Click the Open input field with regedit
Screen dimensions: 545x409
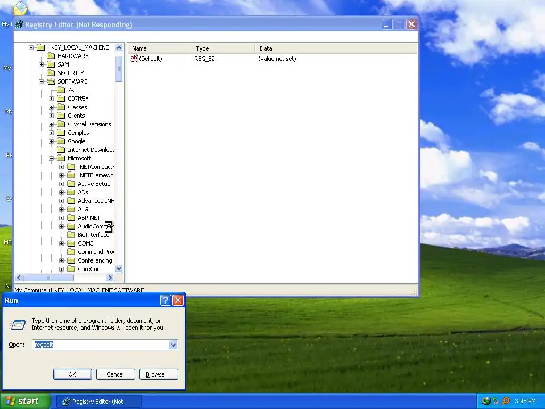[x=101, y=345]
